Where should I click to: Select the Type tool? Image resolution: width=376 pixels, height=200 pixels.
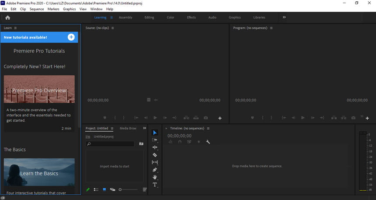click(x=155, y=185)
